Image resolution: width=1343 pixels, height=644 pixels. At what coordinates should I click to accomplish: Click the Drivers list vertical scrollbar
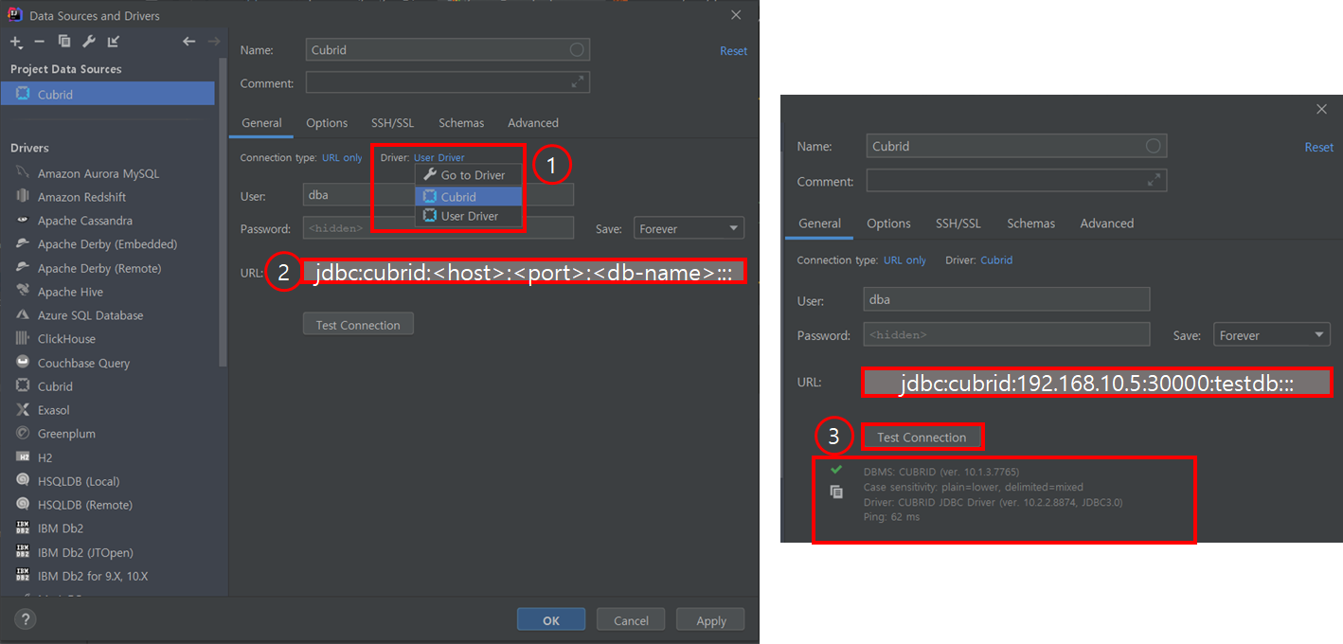(x=223, y=213)
